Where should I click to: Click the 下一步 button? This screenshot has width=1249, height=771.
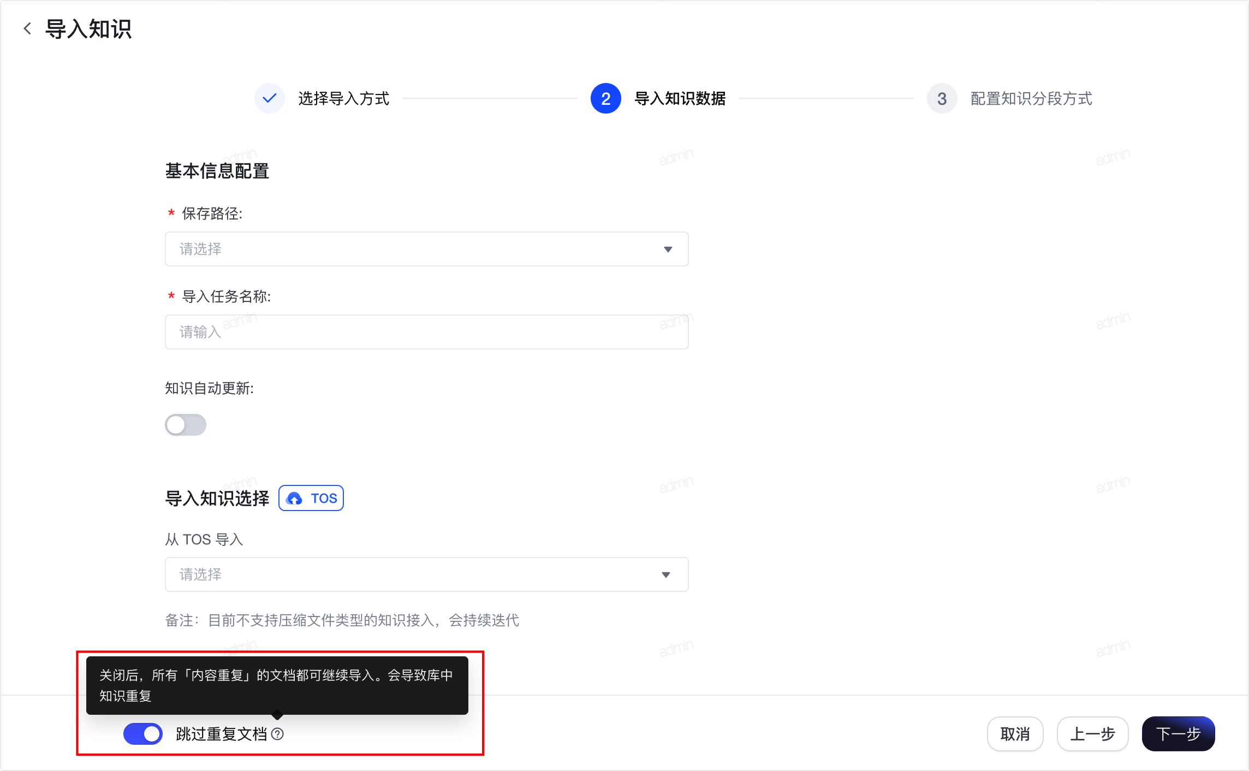pos(1179,734)
